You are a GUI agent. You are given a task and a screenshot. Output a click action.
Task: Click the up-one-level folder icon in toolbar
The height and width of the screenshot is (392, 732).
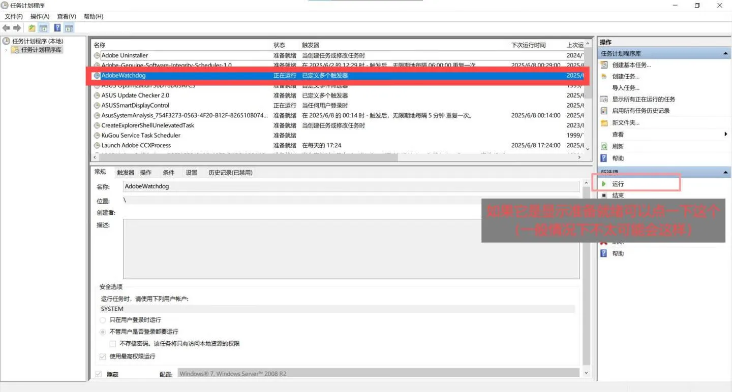click(32, 28)
